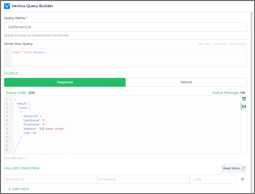Switch output to JSON view icon
Viewport: 255px width, 194px height.
point(244,107)
